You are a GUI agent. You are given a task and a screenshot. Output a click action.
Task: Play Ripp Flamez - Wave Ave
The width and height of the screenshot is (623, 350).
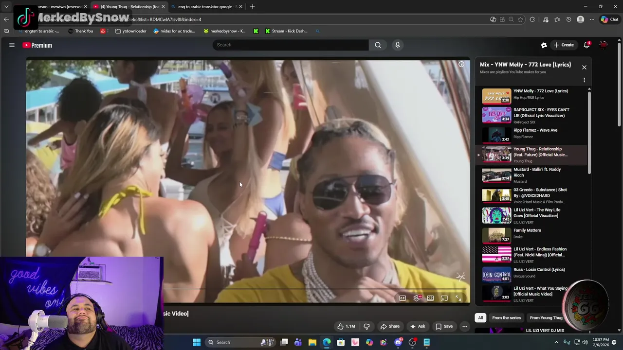[531, 134]
